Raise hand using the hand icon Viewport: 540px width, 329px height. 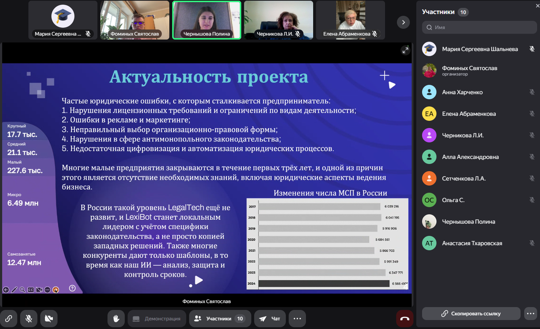(x=116, y=319)
